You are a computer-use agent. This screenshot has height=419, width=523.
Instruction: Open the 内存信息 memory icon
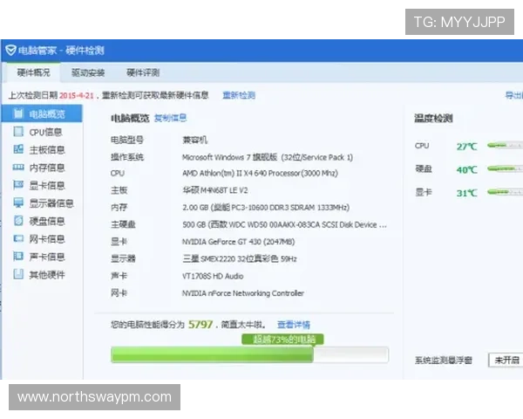click(x=18, y=167)
